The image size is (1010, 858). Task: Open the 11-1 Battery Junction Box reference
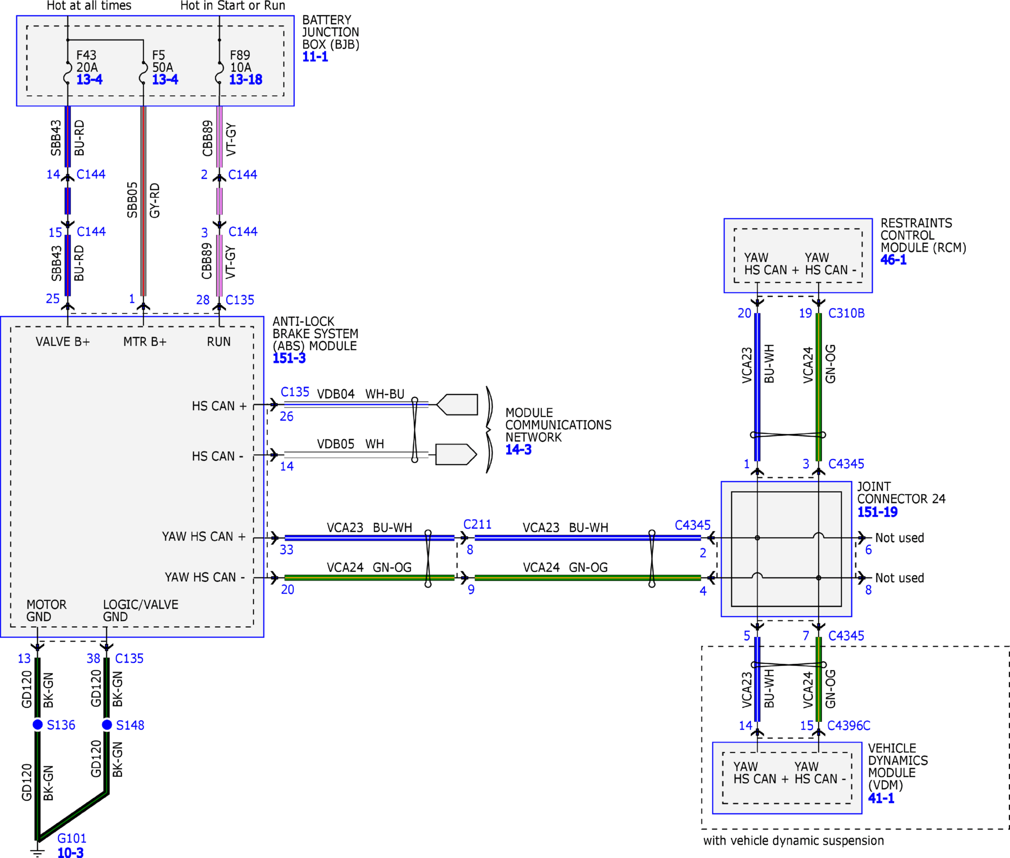tap(315, 56)
